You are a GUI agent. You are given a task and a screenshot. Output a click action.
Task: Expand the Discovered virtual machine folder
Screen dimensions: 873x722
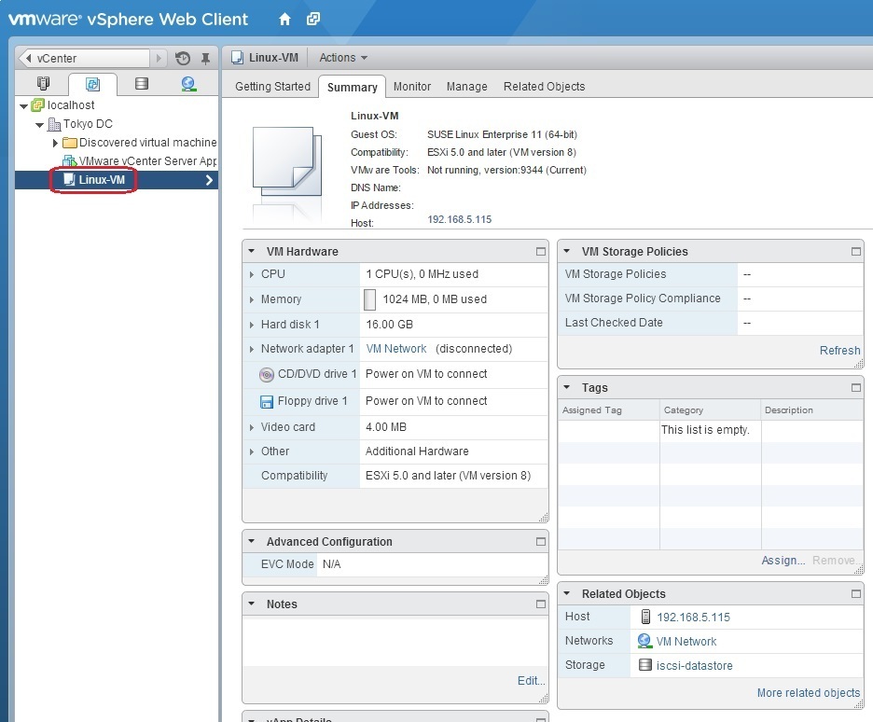coord(55,143)
